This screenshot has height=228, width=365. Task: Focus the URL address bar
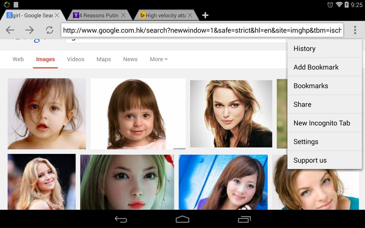[x=202, y=30]
